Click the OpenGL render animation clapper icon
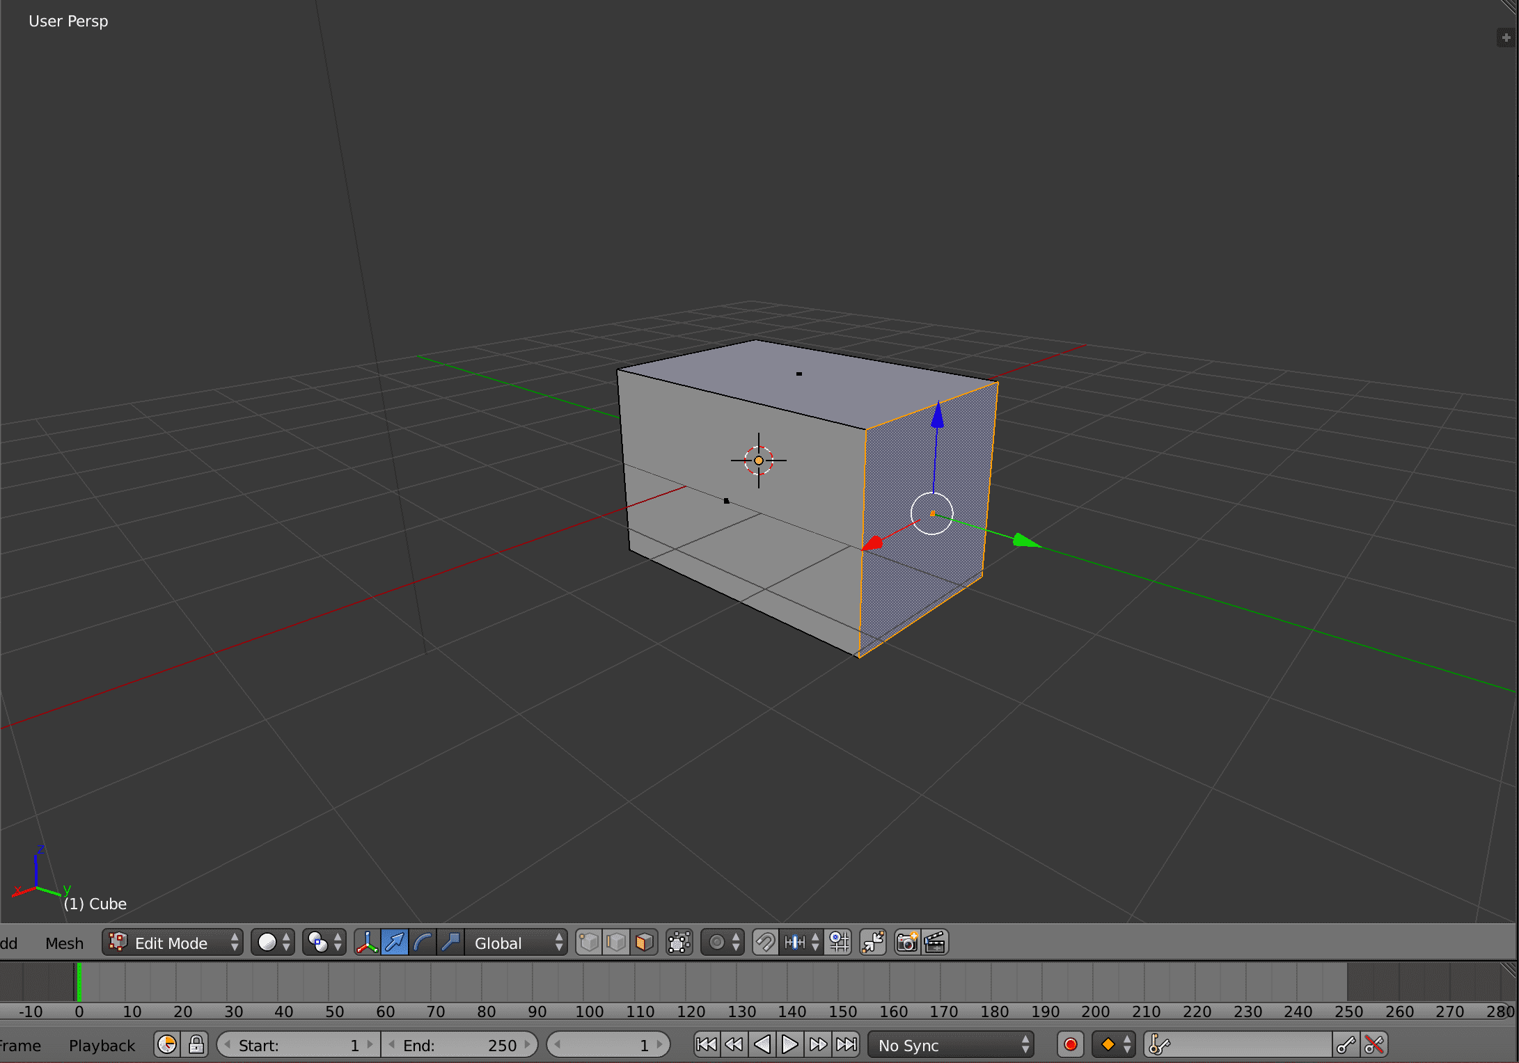1519x1063 pixels. [x=935, y=943]
